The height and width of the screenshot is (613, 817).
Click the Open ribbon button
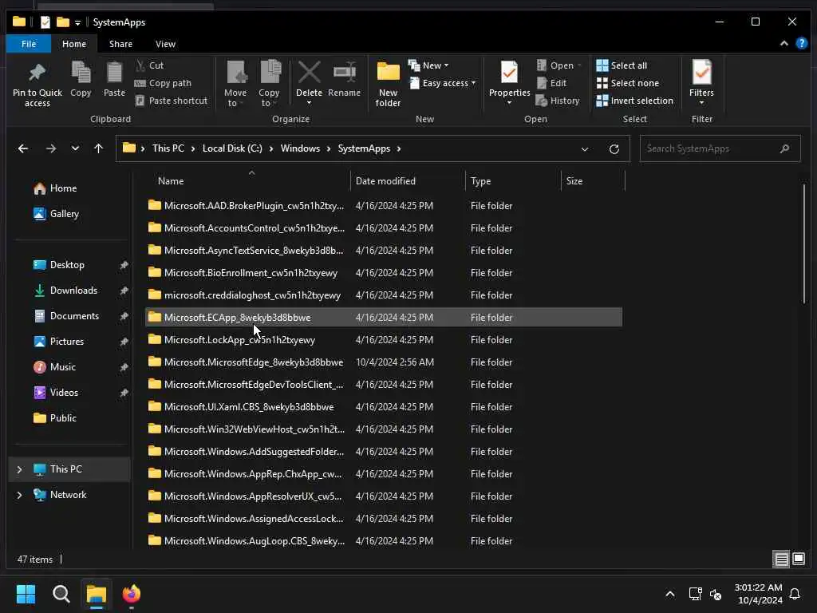tap(558, 65)
